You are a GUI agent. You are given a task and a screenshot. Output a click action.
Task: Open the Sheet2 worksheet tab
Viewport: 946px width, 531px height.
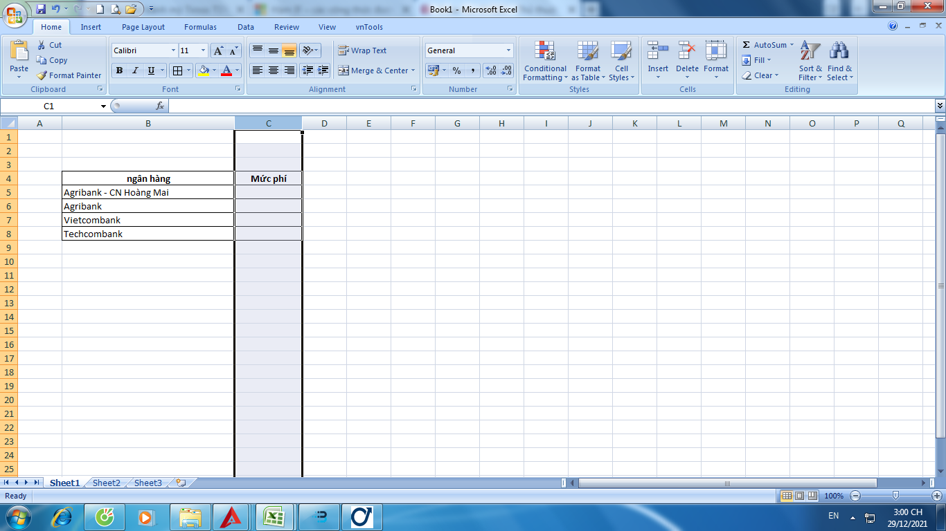coord(107,483)
